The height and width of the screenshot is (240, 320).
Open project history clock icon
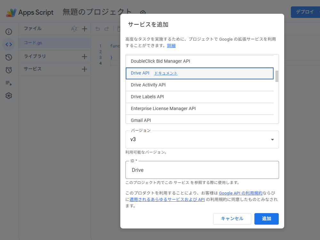click(9, 57)
